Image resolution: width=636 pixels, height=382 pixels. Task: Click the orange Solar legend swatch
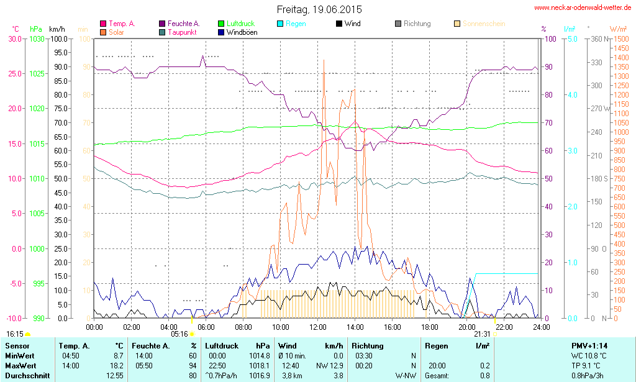(103, 32)
